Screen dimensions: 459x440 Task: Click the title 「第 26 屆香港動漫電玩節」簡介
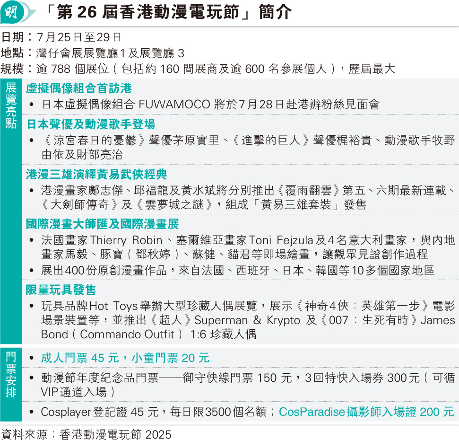[x=168, y=12]
